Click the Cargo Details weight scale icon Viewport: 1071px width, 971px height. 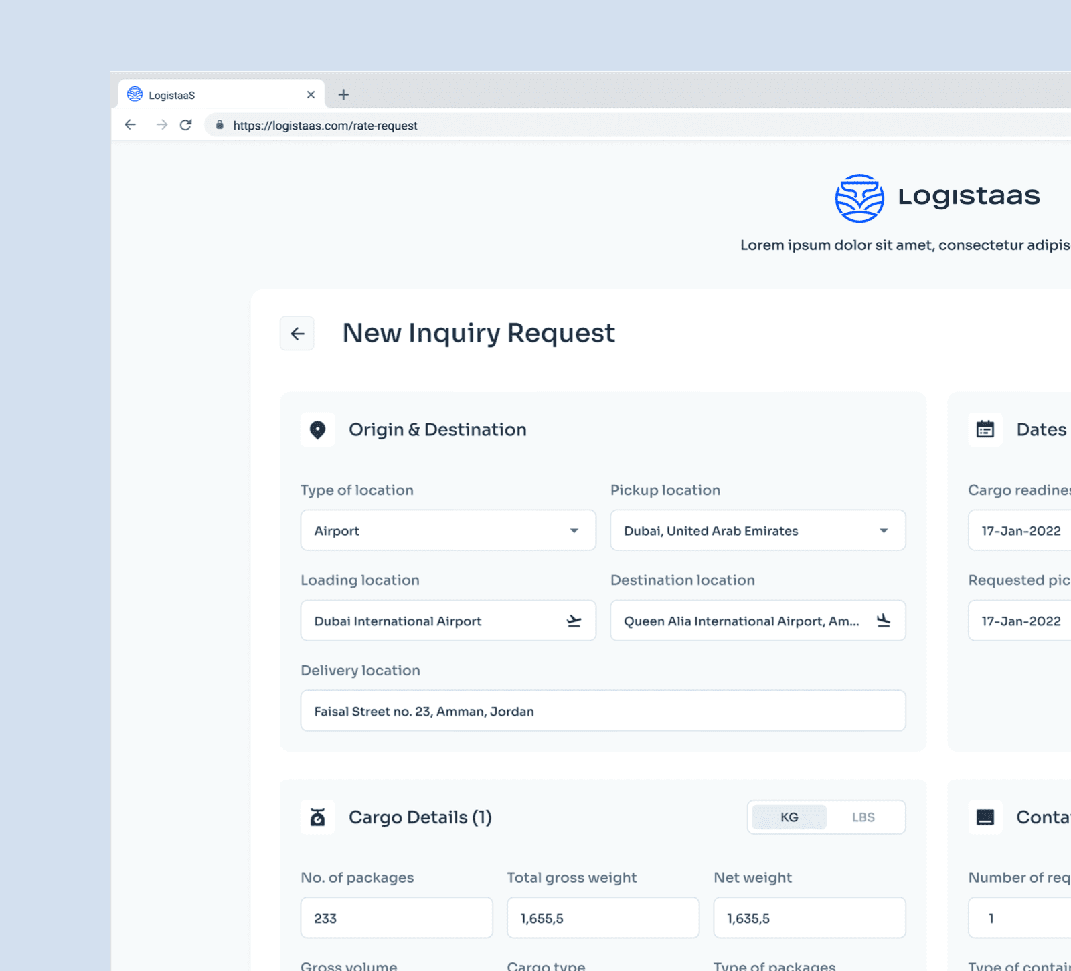[x=317, y=817]
